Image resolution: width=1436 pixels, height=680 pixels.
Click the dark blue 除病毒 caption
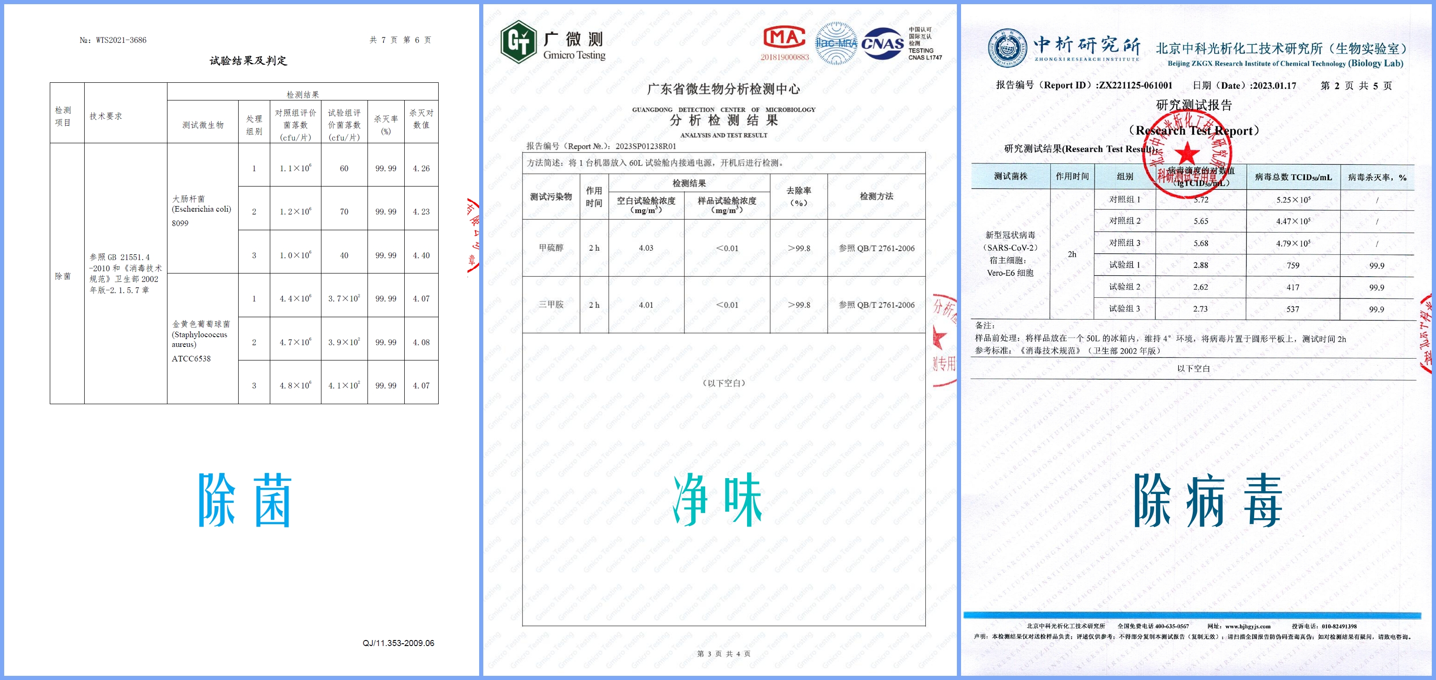pos(1208,500)
